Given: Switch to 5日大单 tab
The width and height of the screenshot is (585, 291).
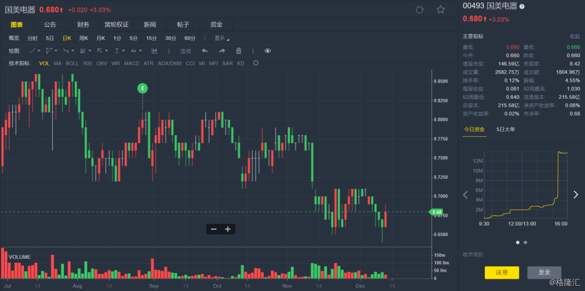Looking at the screenshot, I should (x=505, y=130).
